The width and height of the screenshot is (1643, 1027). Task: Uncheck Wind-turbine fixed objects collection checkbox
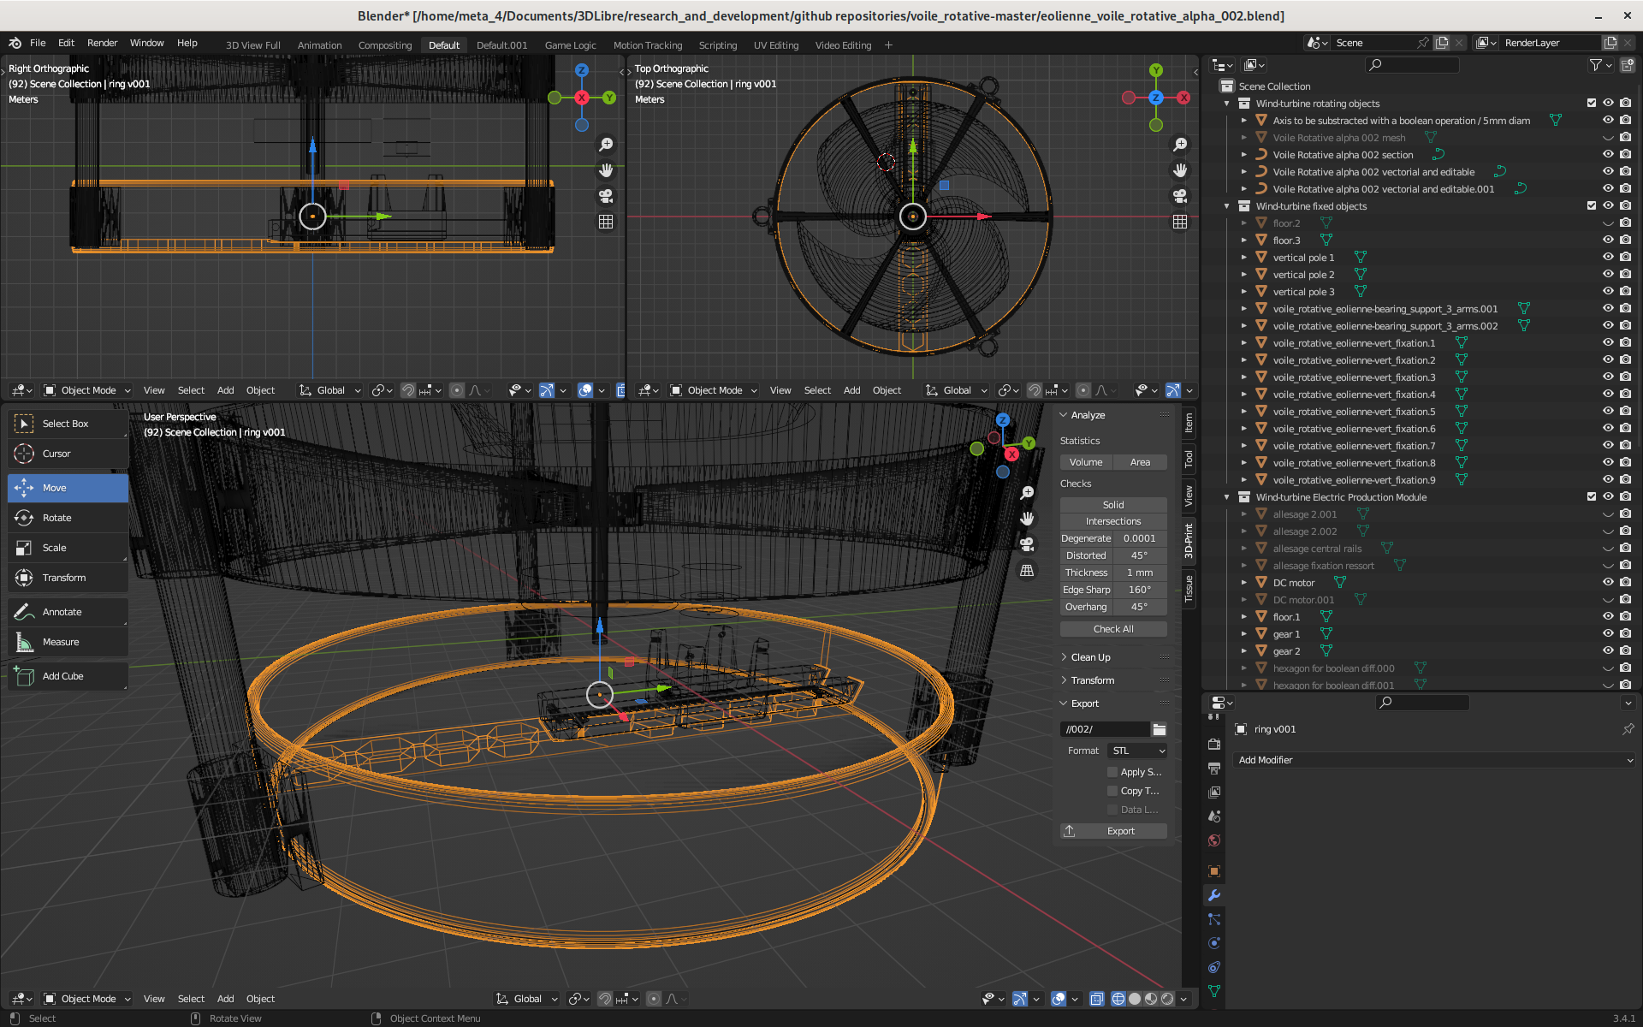(1592, 206)
